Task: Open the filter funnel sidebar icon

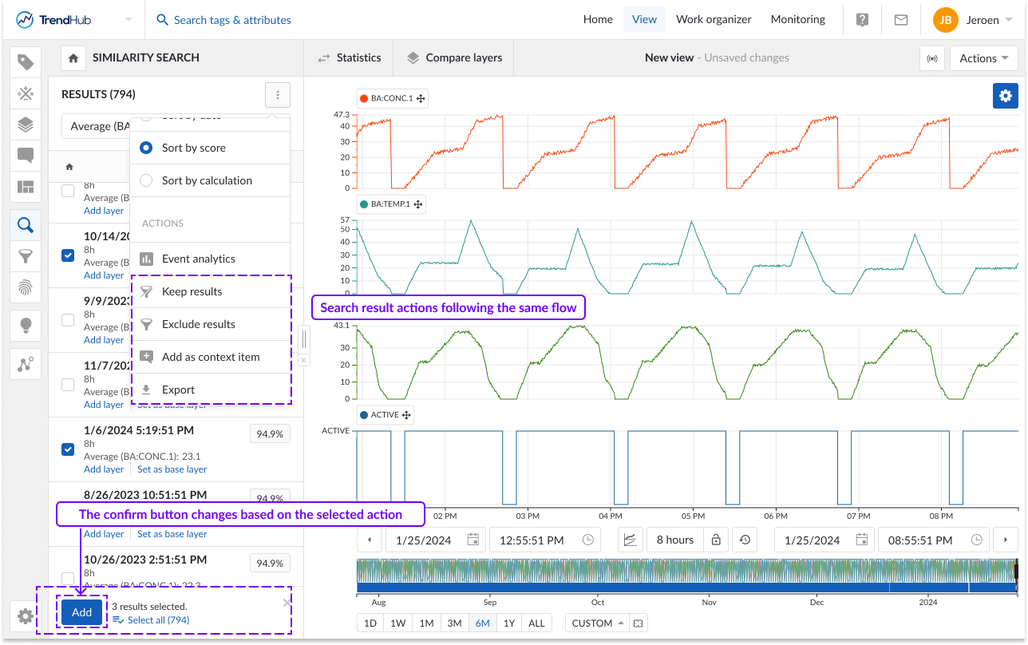Action: 26,256
